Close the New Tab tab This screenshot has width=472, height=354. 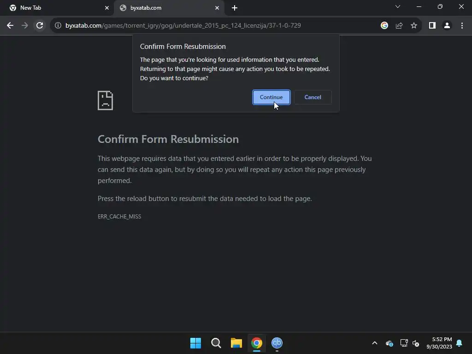tap(107, 8)
